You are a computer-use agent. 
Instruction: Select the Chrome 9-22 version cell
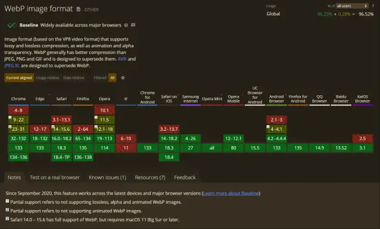18,120
